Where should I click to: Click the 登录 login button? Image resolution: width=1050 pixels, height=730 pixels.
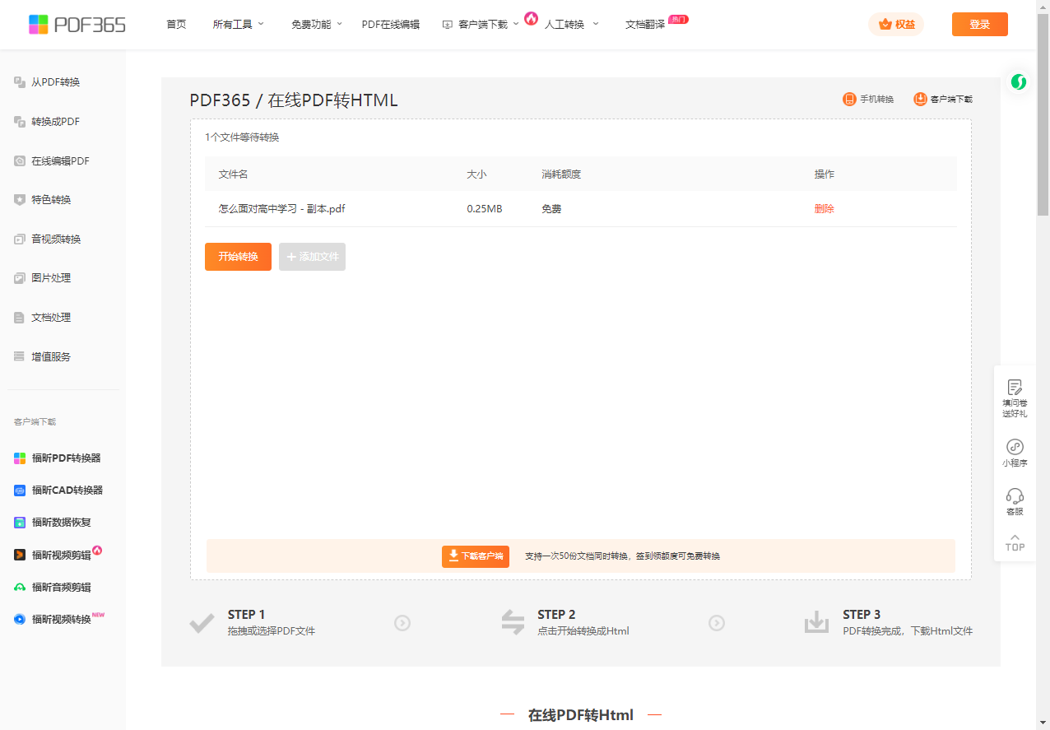coord(979,25)
